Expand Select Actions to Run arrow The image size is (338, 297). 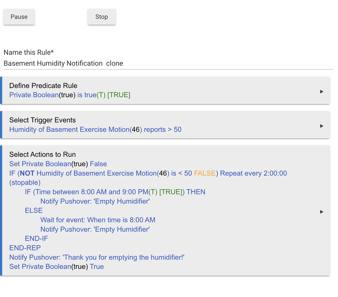(321, 212)
